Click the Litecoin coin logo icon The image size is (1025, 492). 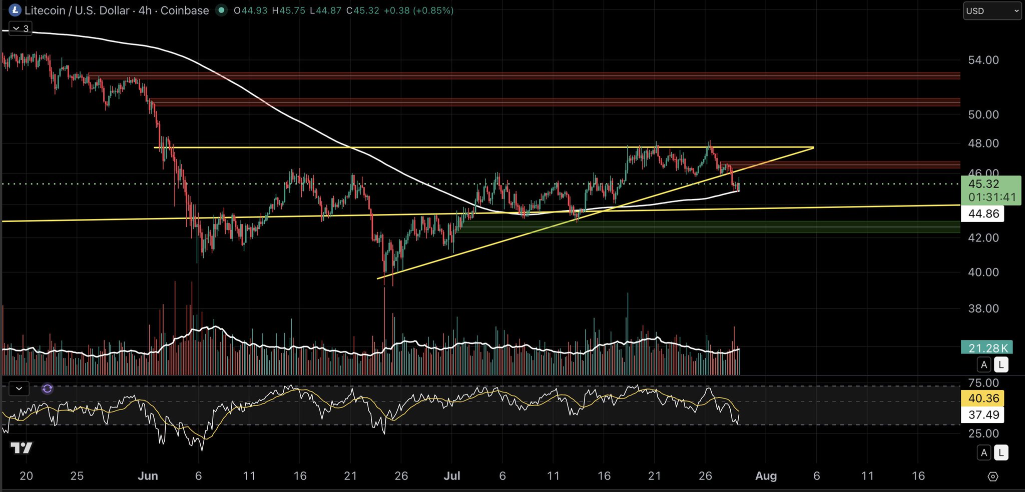(15, 10)
